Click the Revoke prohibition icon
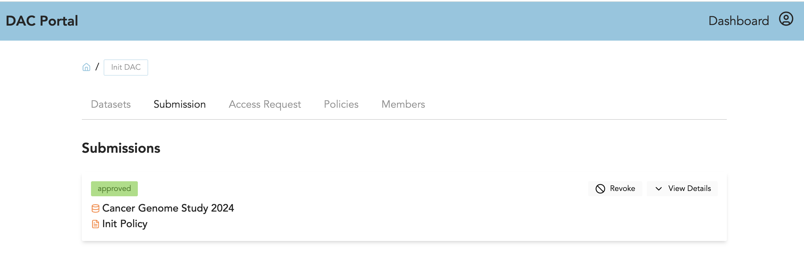The width and height of the screenshot is (804, 256). click(x=600, y=189)
